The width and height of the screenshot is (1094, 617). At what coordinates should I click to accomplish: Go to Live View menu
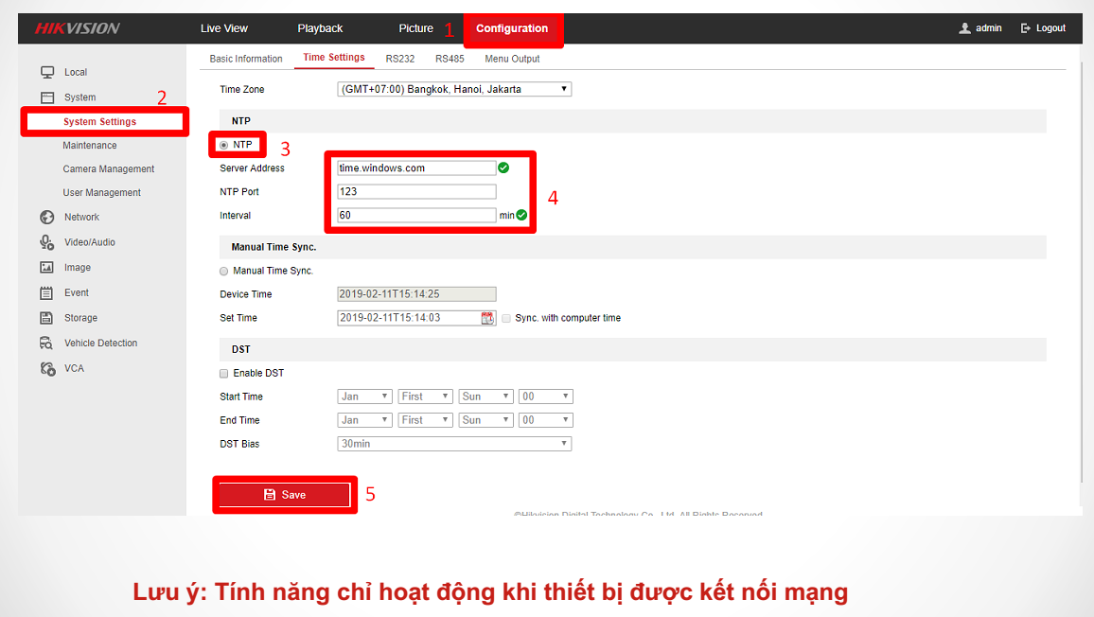pos(224,28)
